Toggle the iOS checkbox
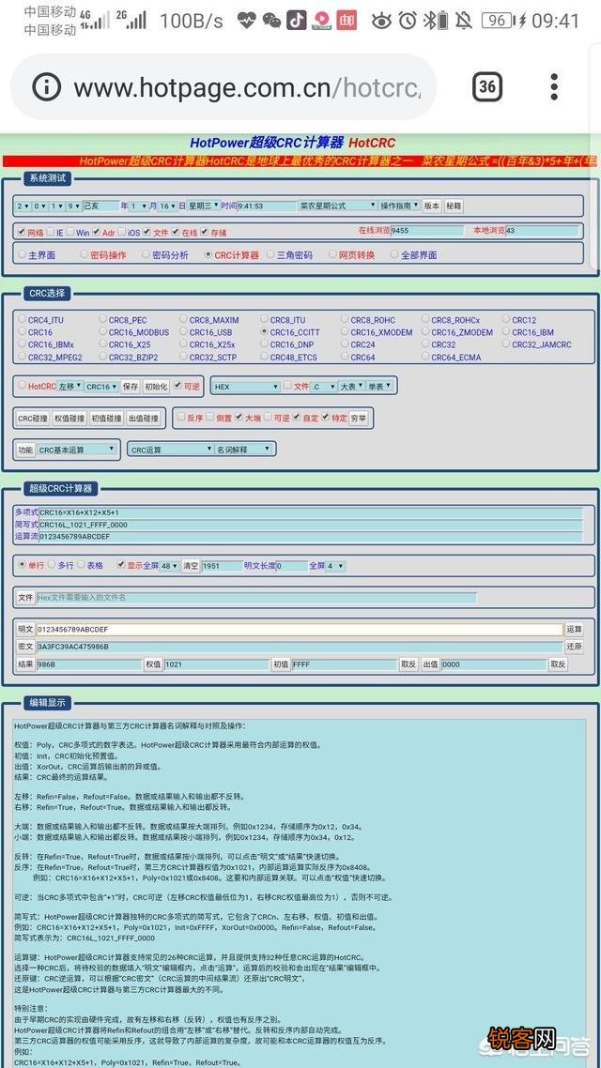 [x=122, y=232]
